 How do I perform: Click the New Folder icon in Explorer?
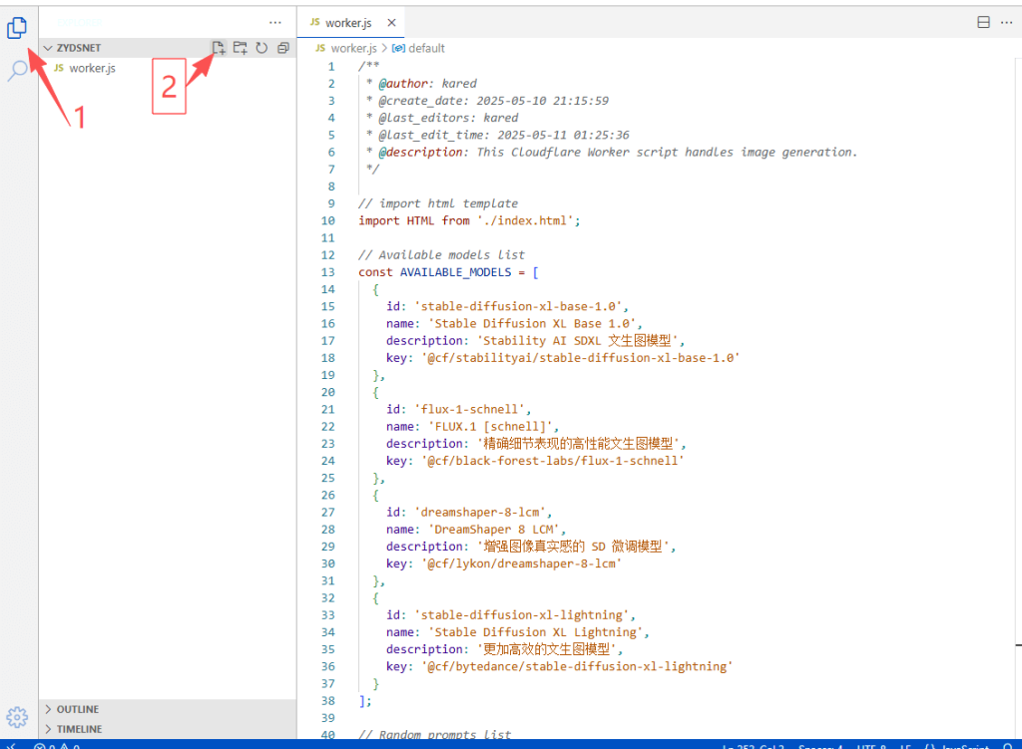[x=240, y=48]
